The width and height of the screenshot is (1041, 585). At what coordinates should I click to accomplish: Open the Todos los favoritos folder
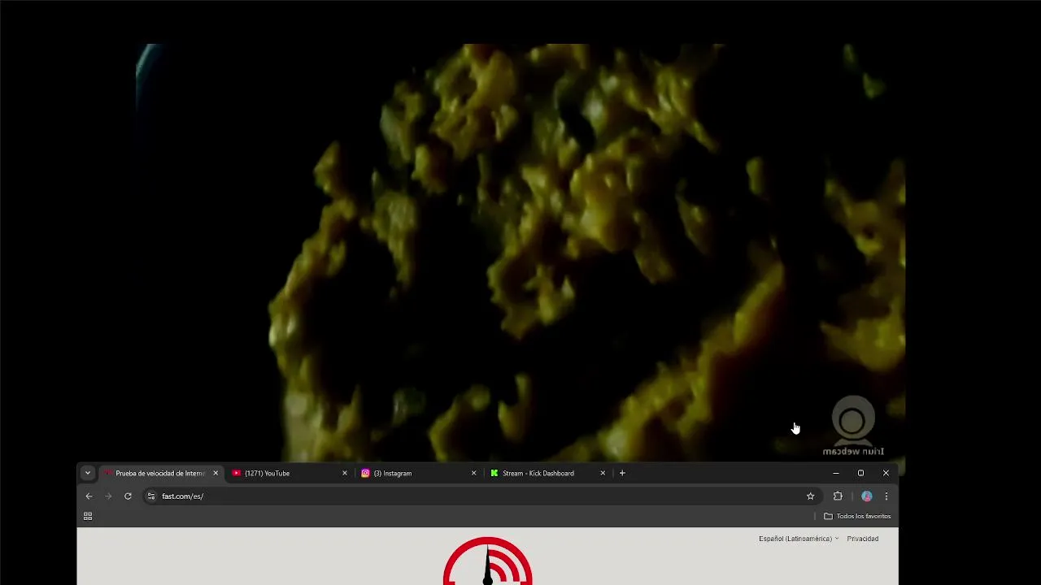click(857, 516)
